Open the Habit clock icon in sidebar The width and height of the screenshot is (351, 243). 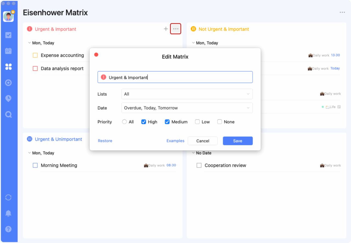pyautogui.click(x=9, y=99)
